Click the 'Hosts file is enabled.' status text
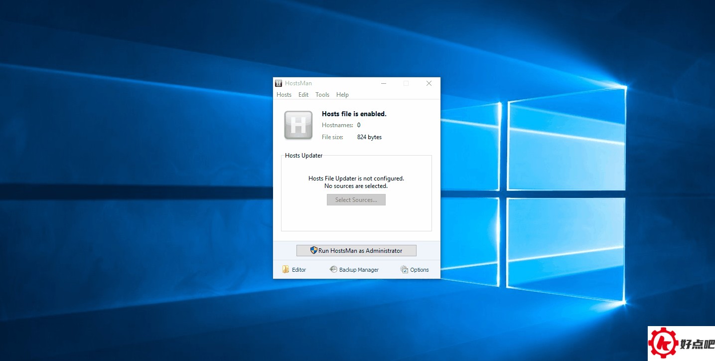Screen dimensions: 715x361 tap(354, 114)
